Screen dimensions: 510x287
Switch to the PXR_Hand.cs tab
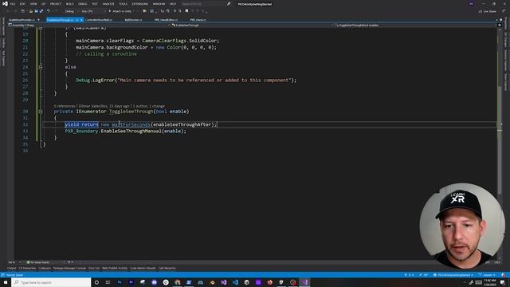point(198,20)
